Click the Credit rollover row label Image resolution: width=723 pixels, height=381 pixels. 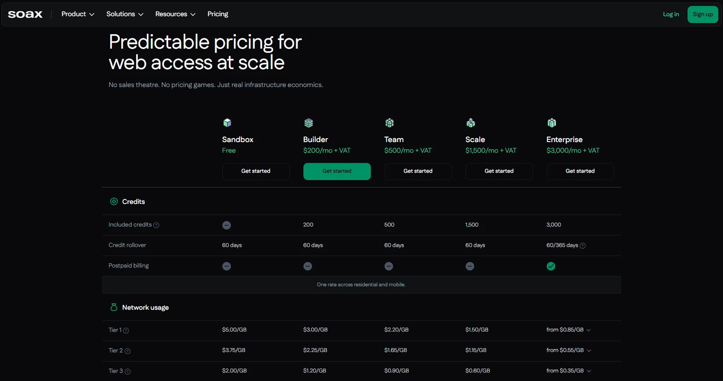127,245
